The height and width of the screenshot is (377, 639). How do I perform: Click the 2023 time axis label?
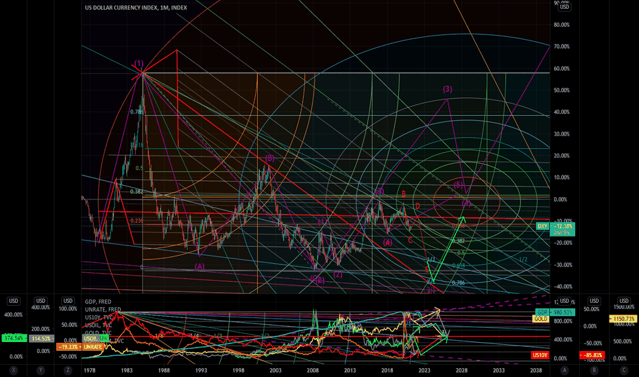point(424,370)
